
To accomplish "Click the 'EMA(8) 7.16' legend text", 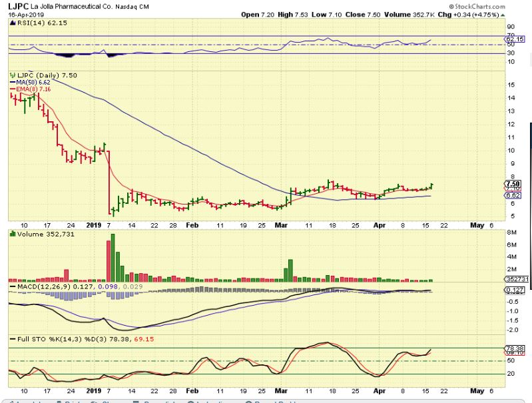I will click(x=33, y=89).
